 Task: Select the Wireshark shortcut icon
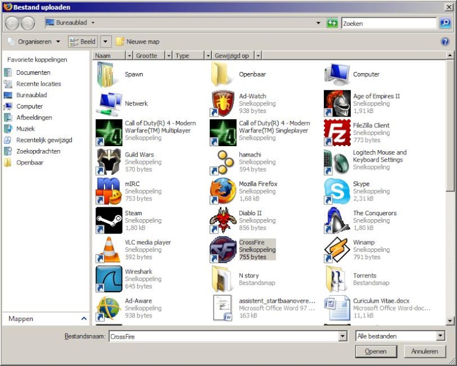point(109,279)
